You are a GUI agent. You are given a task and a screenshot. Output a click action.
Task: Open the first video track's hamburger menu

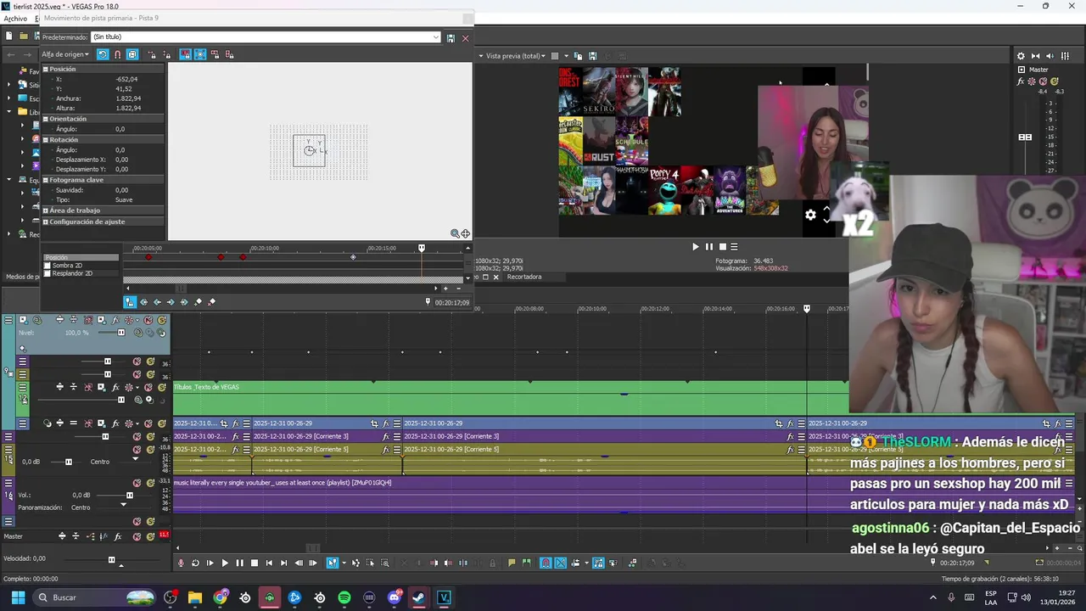[8, 320]
